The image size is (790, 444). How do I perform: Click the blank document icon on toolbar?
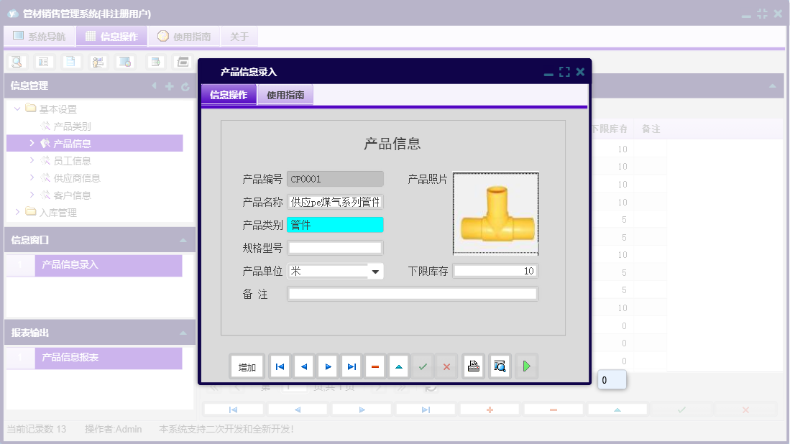tap(70, 62)
